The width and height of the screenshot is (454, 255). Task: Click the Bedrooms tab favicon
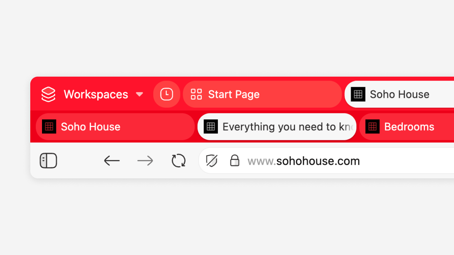(x=372, y=127)
